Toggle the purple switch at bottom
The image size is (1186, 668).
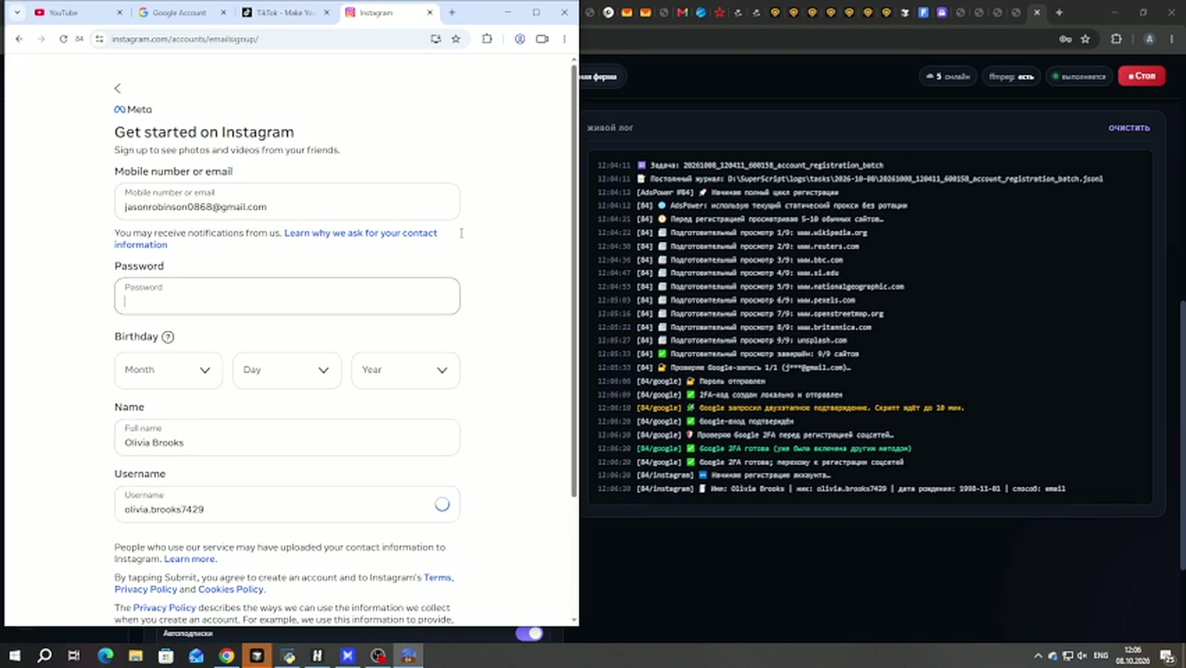click(530, 633)
